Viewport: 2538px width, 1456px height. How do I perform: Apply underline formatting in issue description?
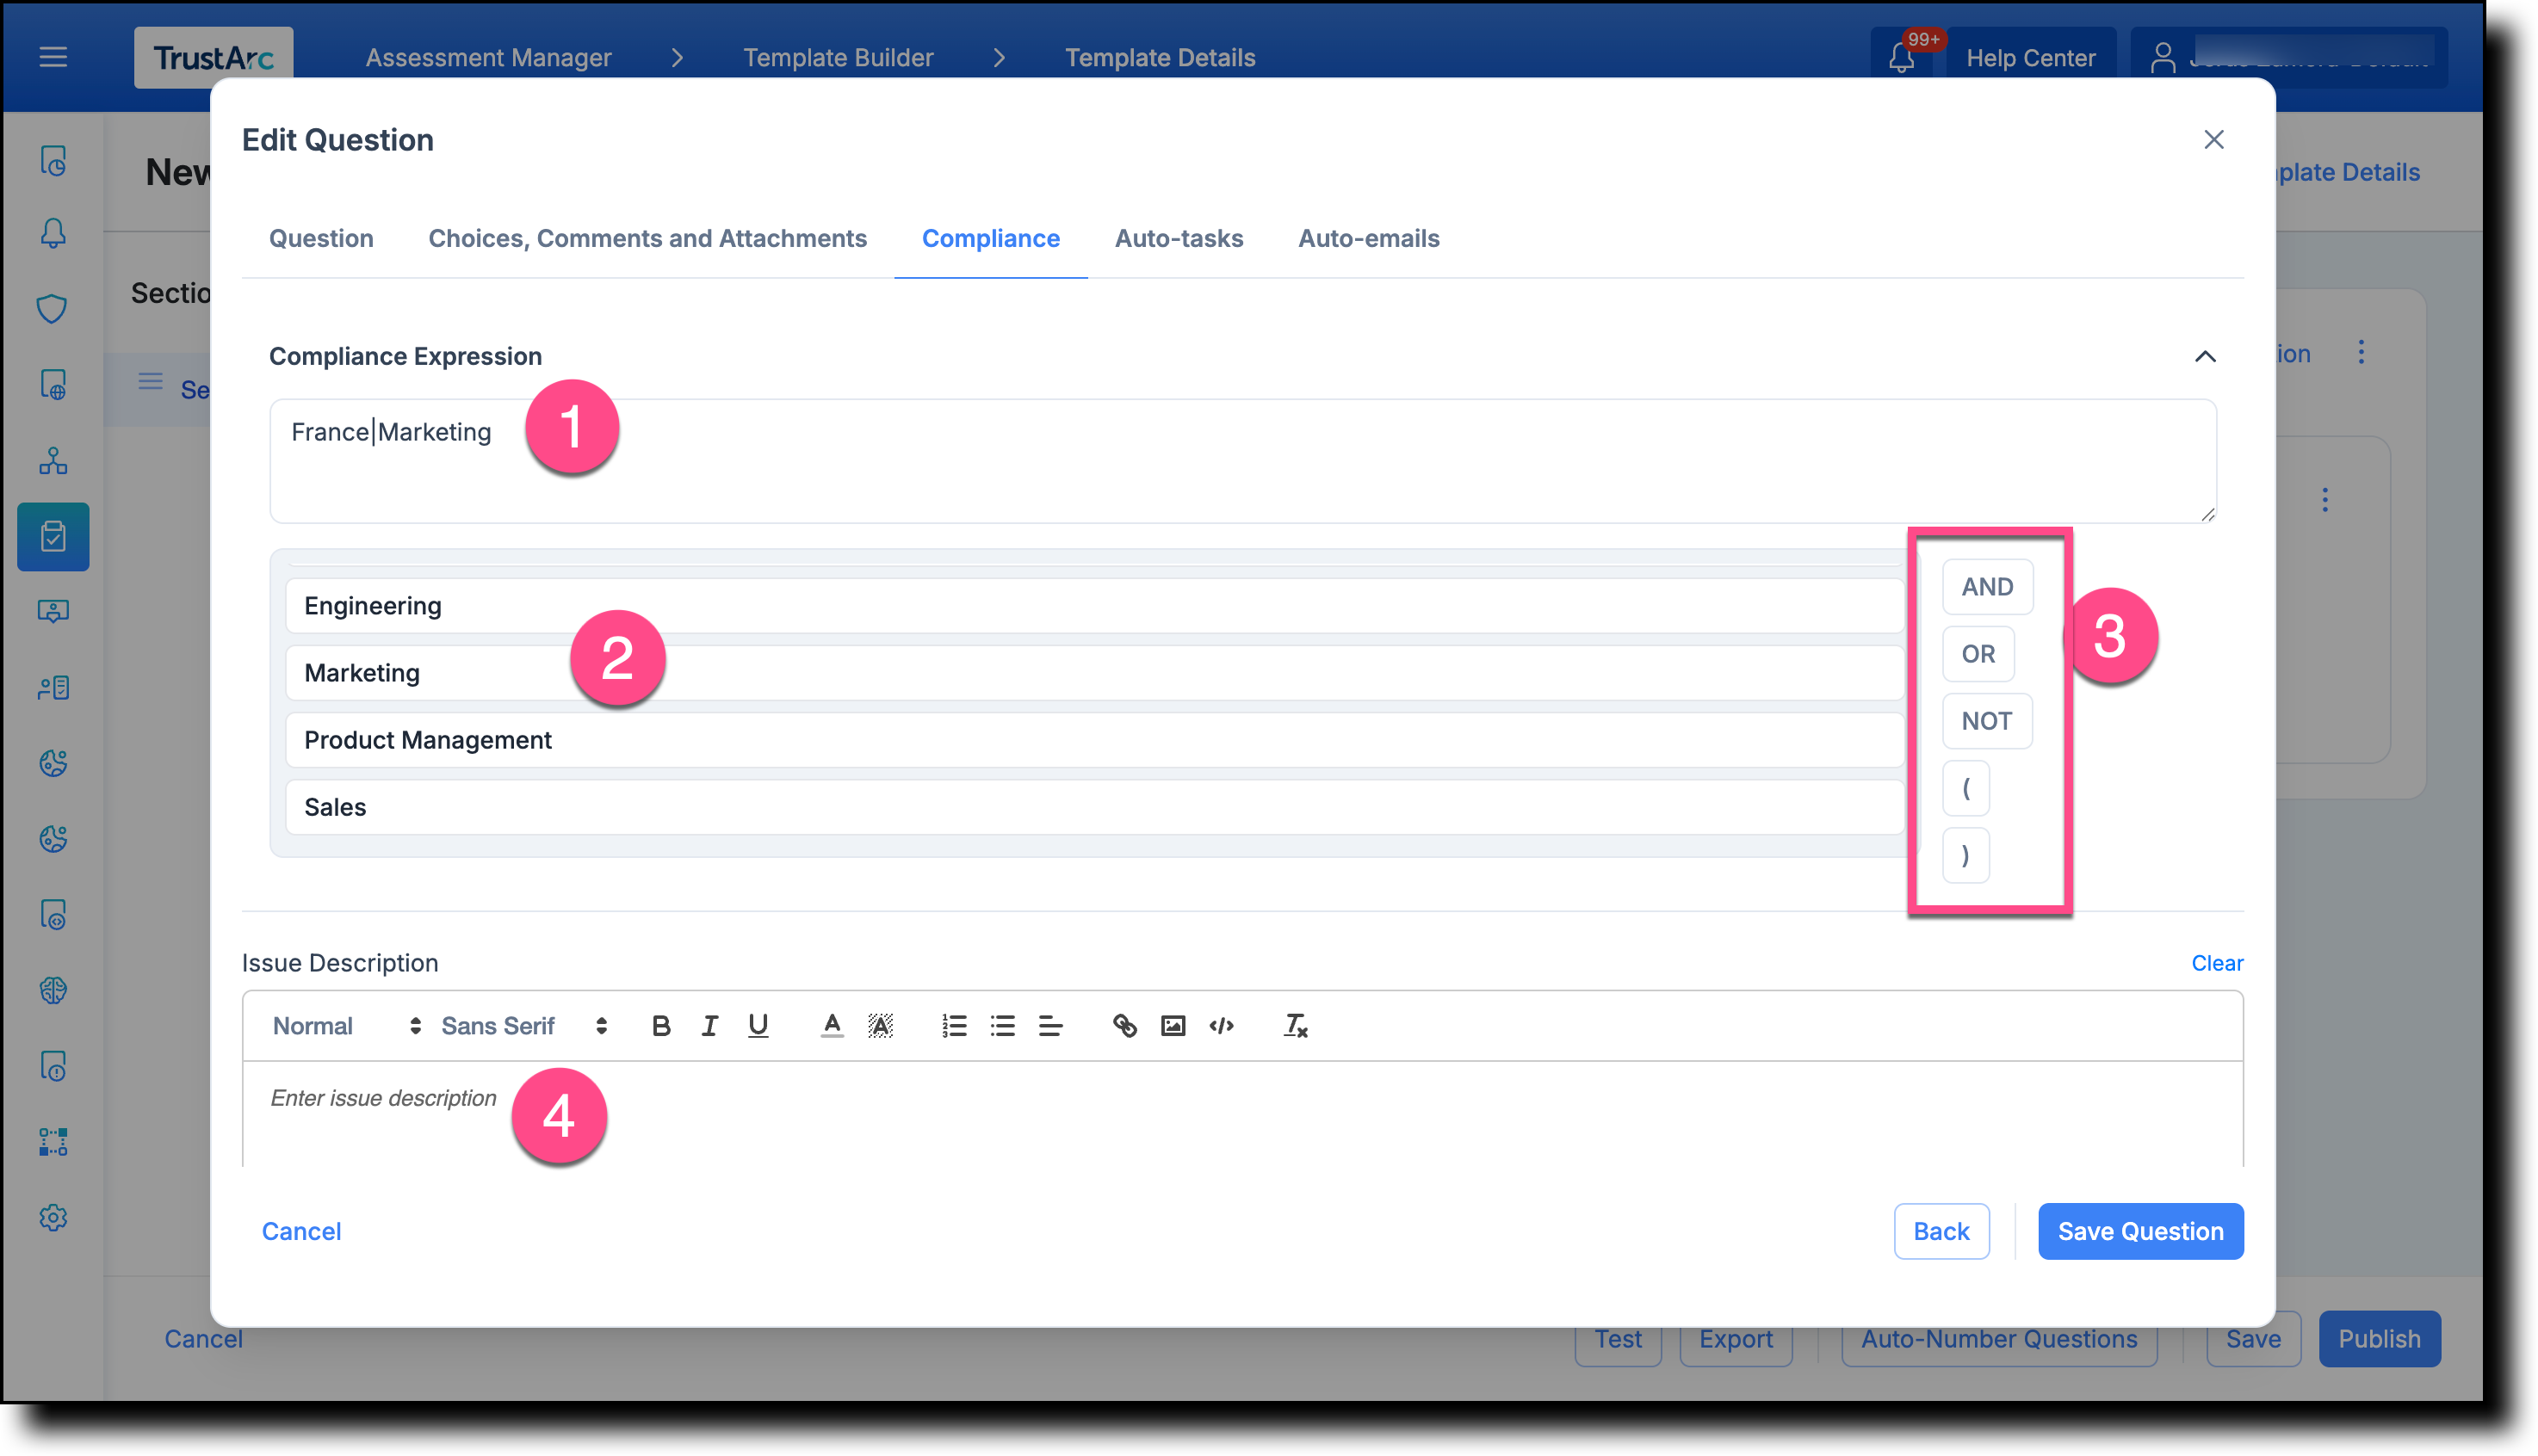[758, 1026]
